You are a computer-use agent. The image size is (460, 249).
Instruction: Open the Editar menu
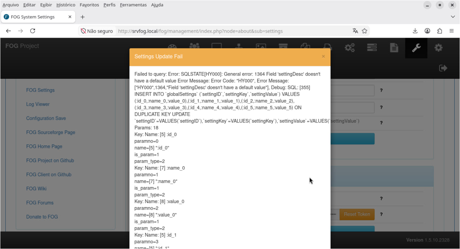coord(29,5)
